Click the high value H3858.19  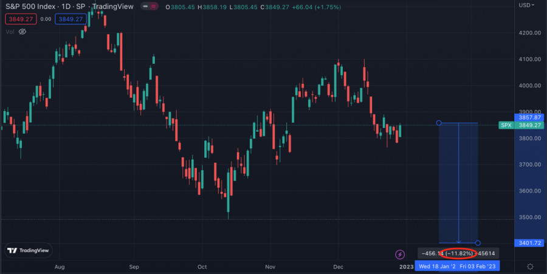pyautogui.click(x=212, y=7)
